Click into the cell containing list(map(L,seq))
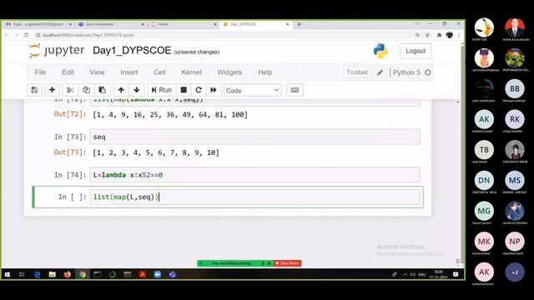This screenshot has height=300, width=534. (x=254, y=197)
